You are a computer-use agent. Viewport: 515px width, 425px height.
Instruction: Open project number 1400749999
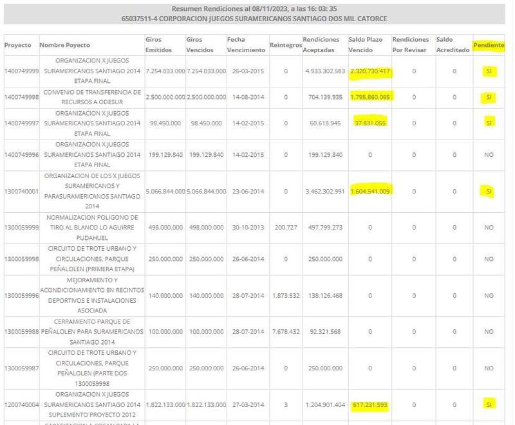pyautogui.click(x=21, y=71)
